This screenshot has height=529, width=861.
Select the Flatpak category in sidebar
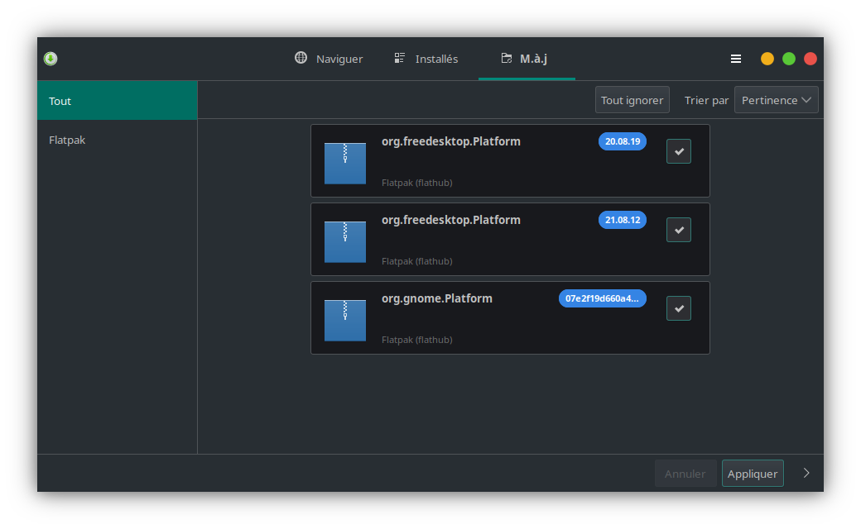[x=118, y=140]
